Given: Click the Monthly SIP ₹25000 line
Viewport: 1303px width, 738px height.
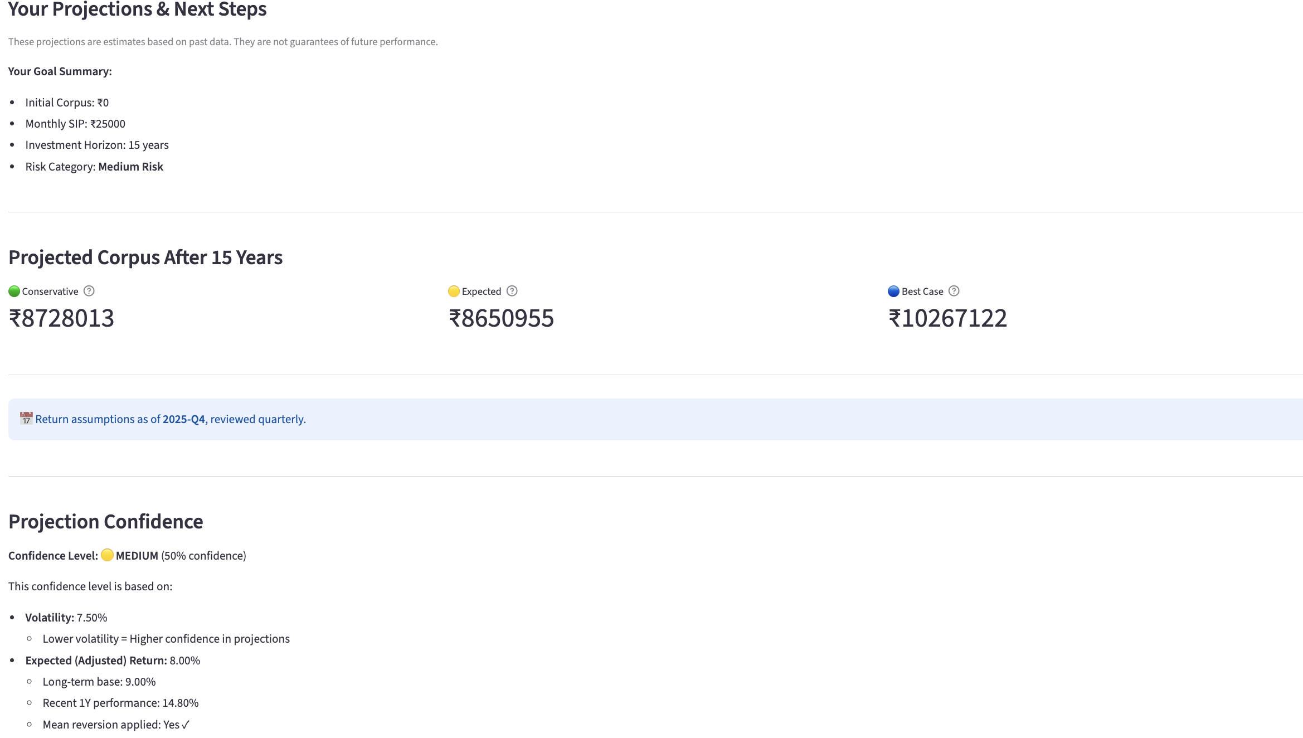Looking at the screenshot, I should click(x=75, y=124).
